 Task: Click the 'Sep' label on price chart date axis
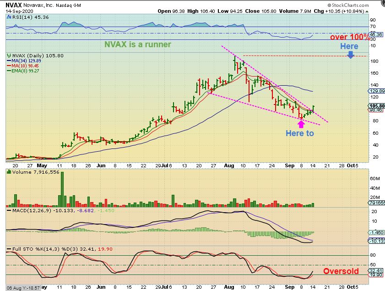[x=289, y=165]
